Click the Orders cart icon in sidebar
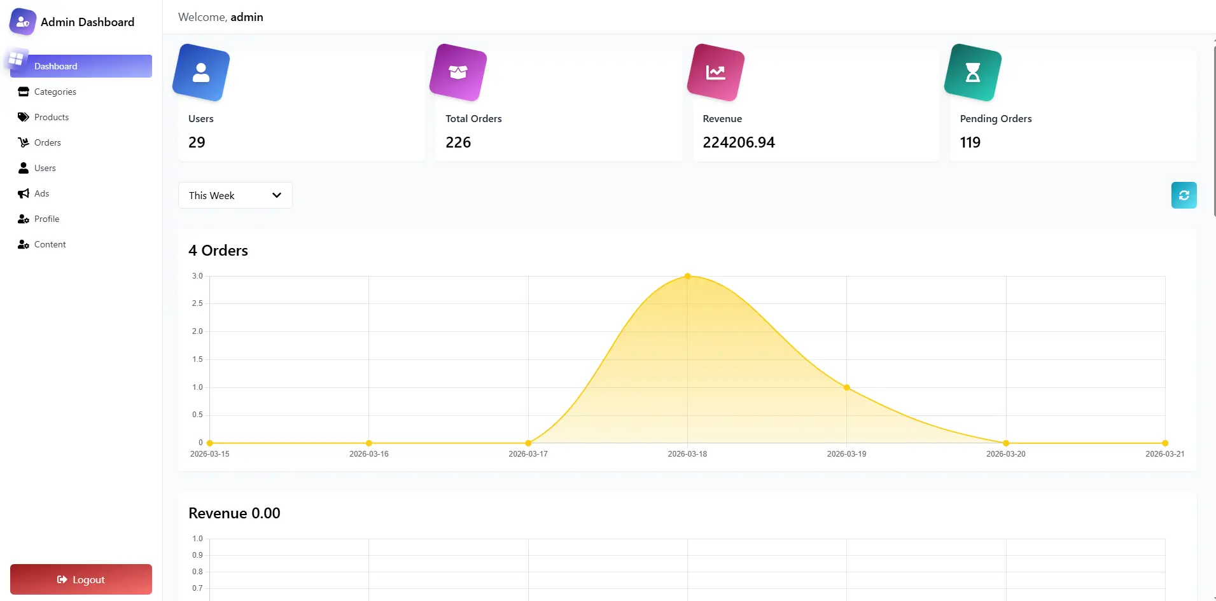Viewport: 1216px width, 601px height. coord(24,142)
